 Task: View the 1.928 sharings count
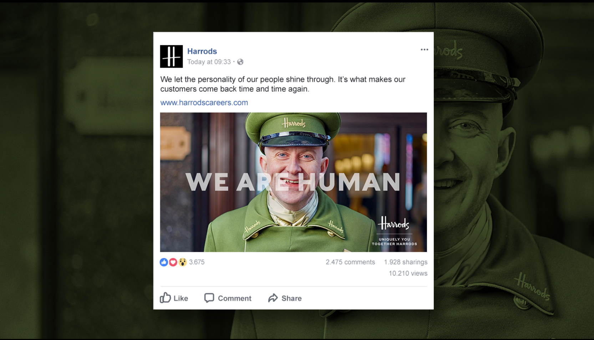pyautogui.click(x=406, y=262)
